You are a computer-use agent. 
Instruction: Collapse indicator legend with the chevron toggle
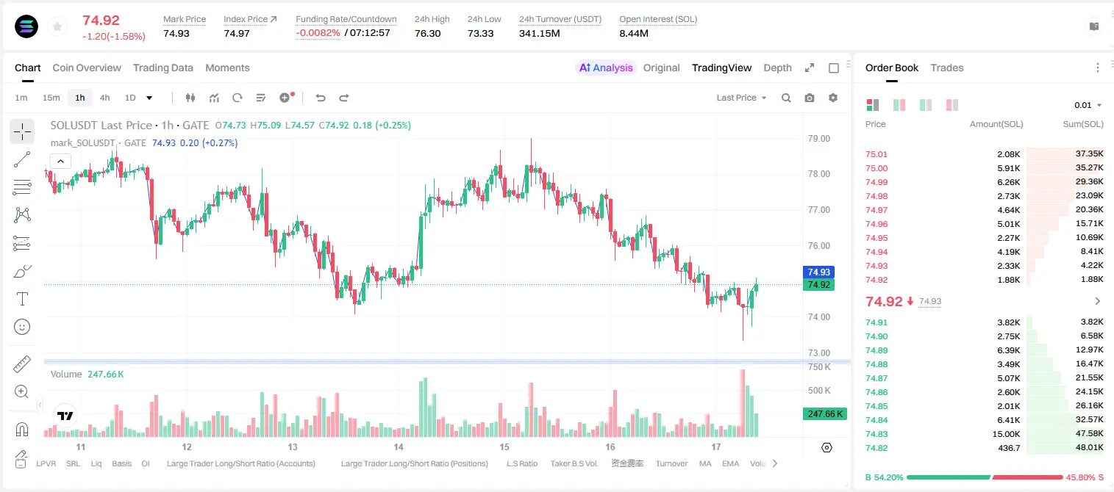(60, 161)
